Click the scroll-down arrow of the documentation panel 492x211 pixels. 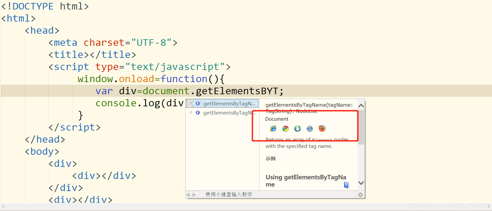coord(361,183)
